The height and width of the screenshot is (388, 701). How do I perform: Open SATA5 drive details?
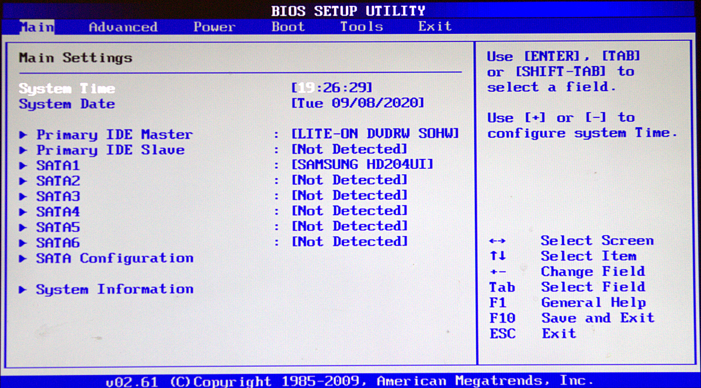pyautogui.click(x=58, y=227)
